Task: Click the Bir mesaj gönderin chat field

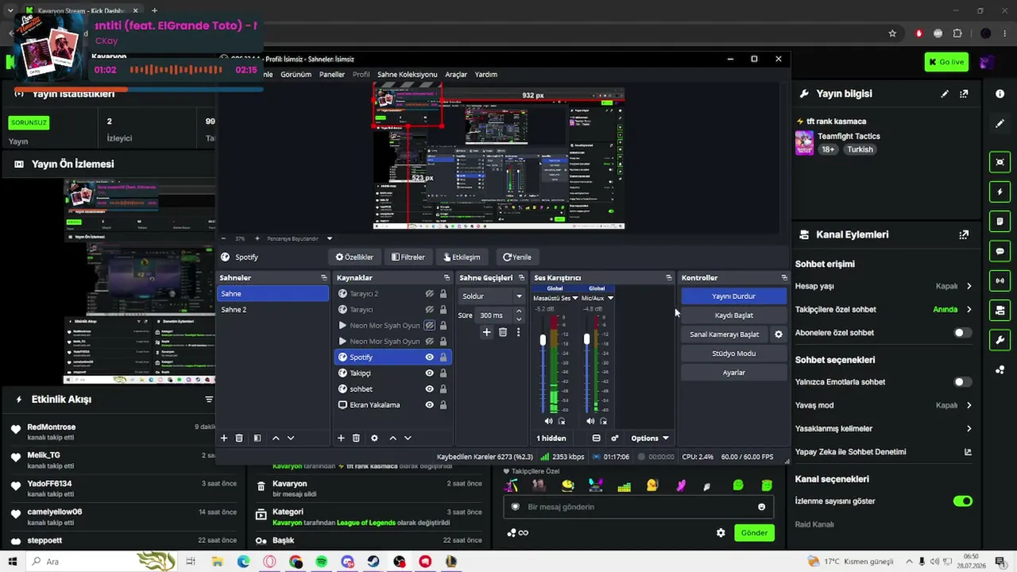Action: pos(640,507)
